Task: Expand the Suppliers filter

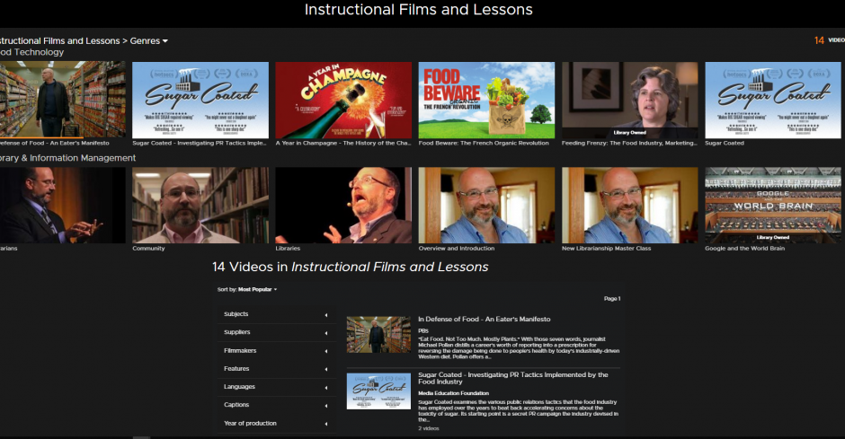Action: tap(276, 332)
